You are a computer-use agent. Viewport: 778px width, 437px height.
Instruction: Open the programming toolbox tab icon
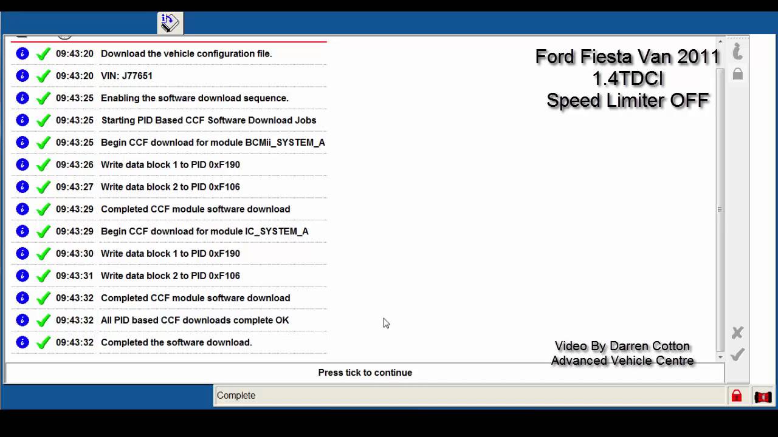(170, 22)
